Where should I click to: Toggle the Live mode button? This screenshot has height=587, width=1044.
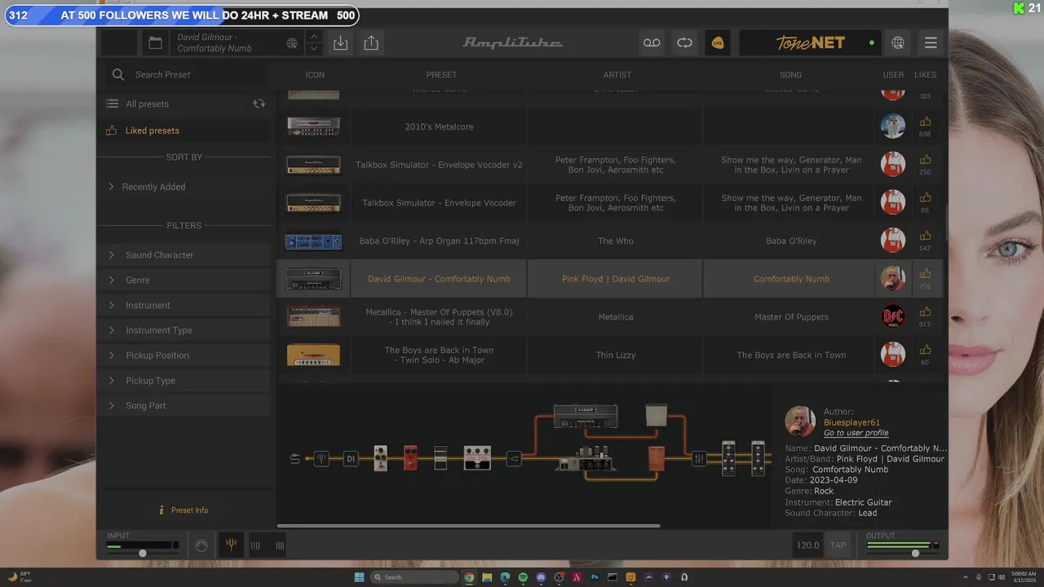[718, 43]
